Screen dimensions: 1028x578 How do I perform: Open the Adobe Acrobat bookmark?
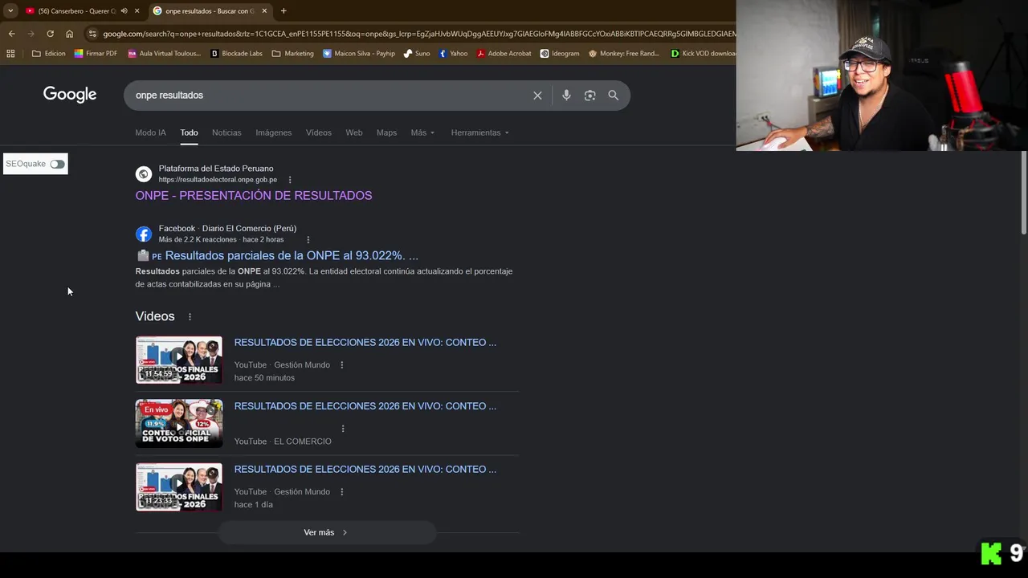[x=504, y=54]
